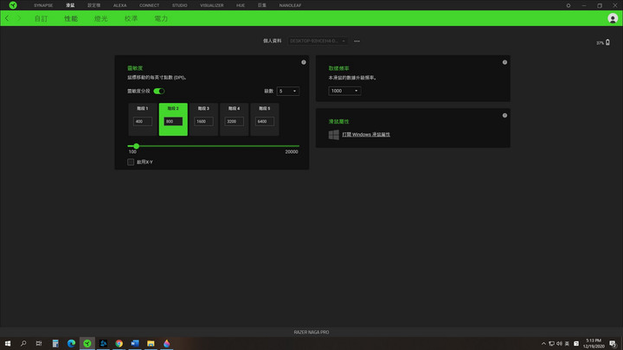Open the 性能 performance sub-tab

coord(71,19)
